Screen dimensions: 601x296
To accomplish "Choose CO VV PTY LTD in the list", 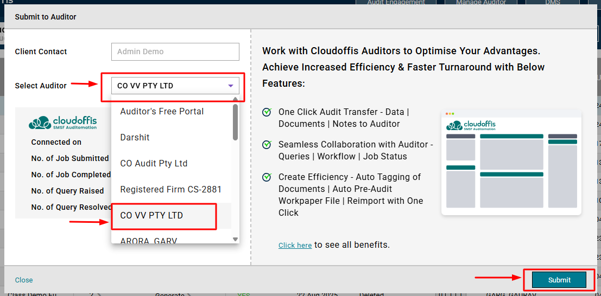I will [151, 216].
